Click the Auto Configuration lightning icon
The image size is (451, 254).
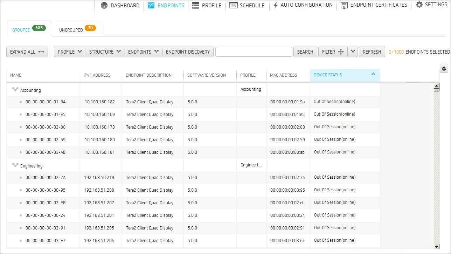click(x=276, y=6)
